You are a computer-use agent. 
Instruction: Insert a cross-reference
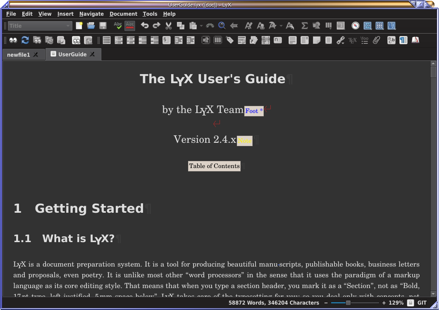click(242, 40)
